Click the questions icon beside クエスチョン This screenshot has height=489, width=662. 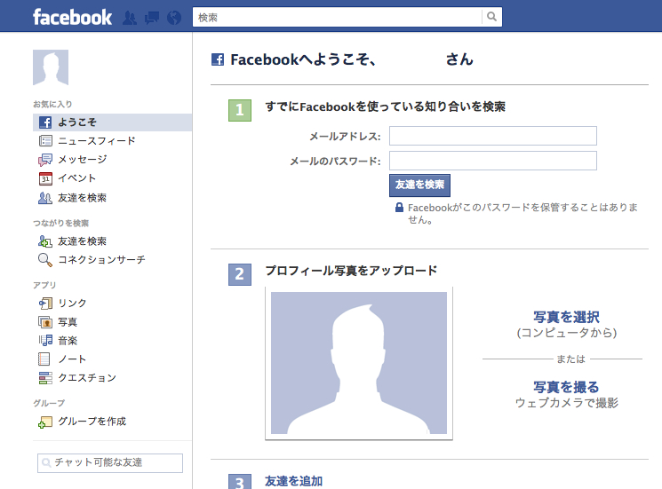45,378
